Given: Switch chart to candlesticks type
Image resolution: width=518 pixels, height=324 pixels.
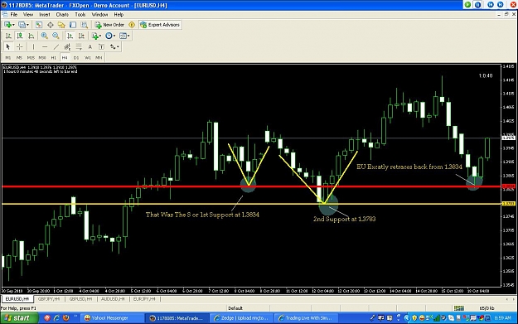Looking at the screenshot, I should tap(20, 36).
